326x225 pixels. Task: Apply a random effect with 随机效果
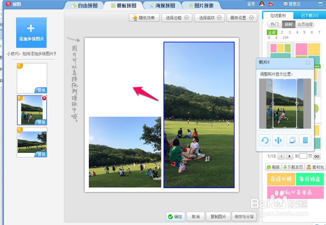point(144,17)
